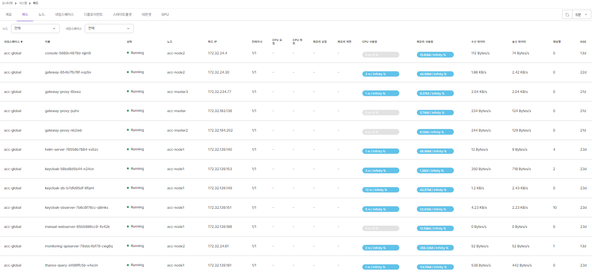The height and width of the screenshot is (275, 592).
Task: Select pod keycloak-observer-7b6c8f76cc-q8mks
Action: [x=76, y=207]
